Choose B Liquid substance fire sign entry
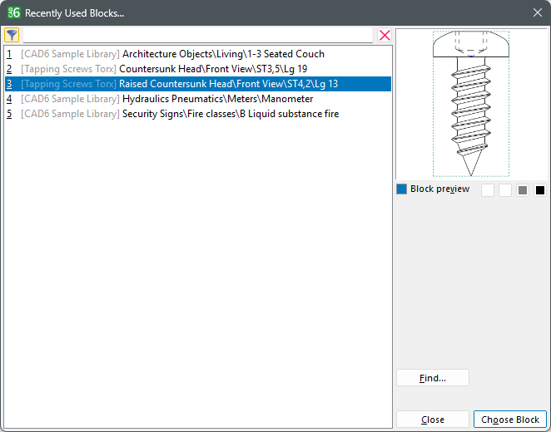The image size is (551, 432). pyautogui.click(x=230, y=114)
